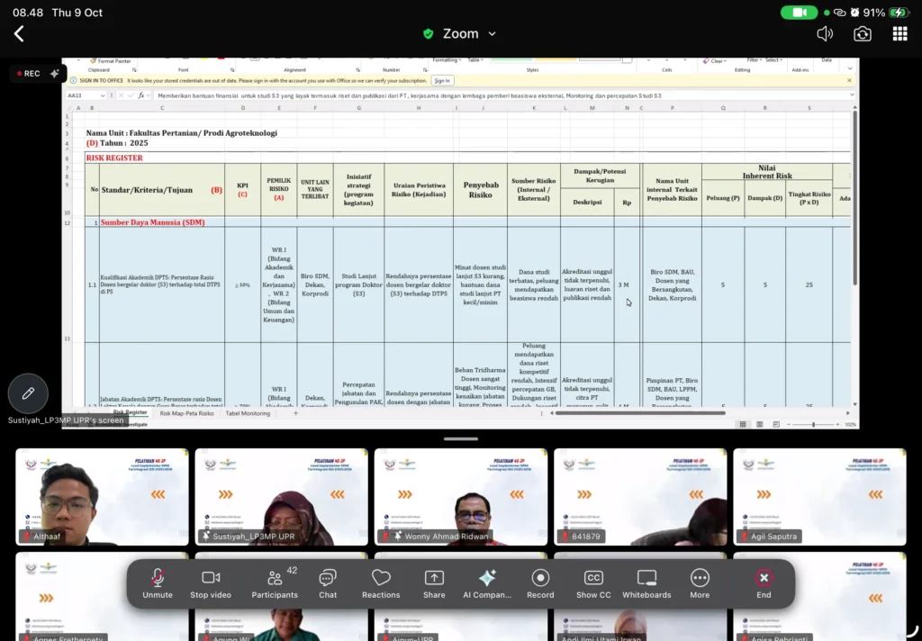The width and height of the screenshot is (922, 641).
Task: Select Althaaf's video thumbnail
Action: 102,496
